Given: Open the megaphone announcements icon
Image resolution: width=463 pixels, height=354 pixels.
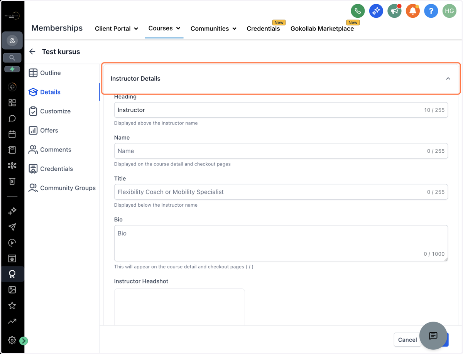Looking at the screenshot, I should click(394, 11).
